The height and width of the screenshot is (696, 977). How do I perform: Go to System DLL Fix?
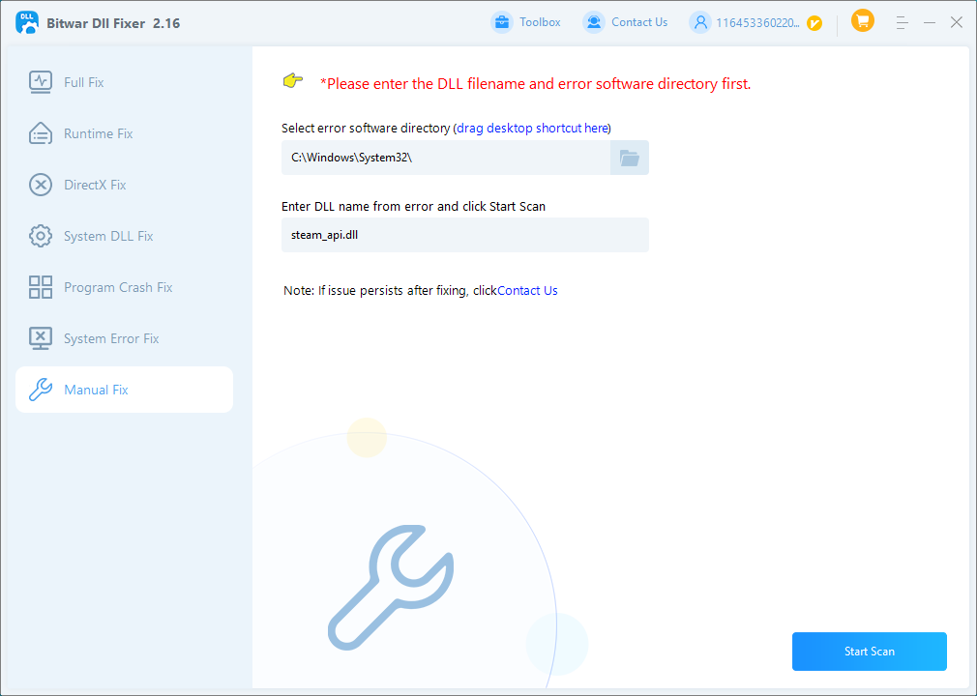(x=124, y=236)
